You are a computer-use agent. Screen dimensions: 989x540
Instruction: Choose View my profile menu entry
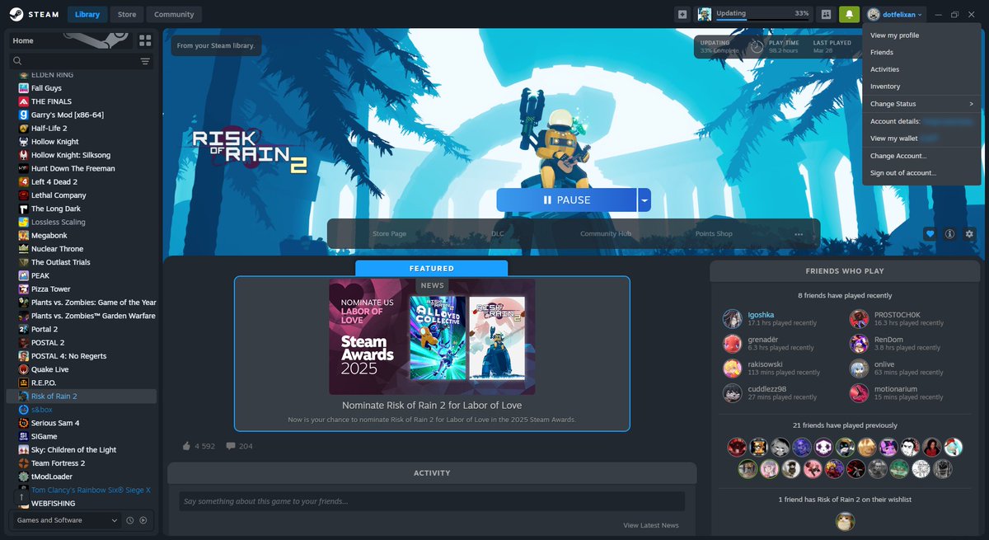coord(894,35)
